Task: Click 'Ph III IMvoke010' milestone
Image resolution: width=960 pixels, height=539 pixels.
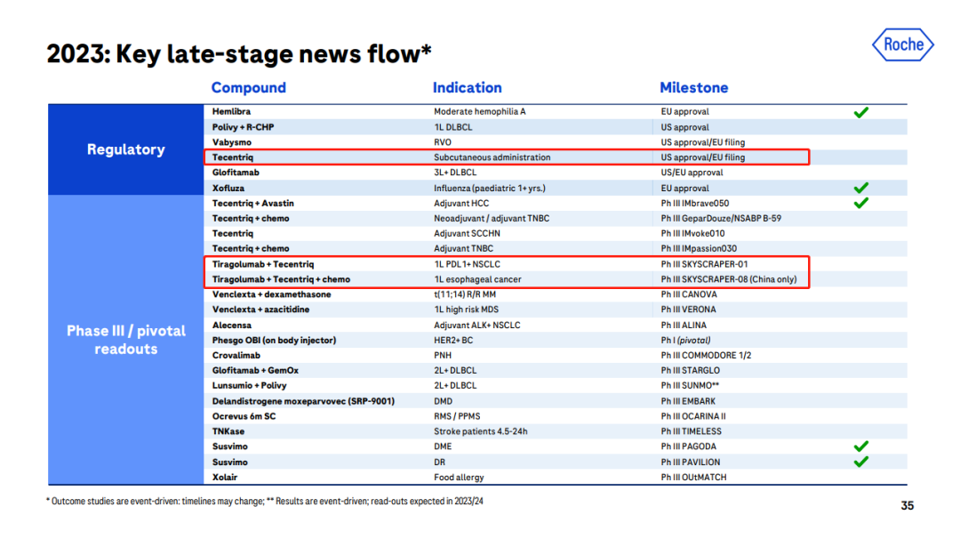Action: 692,233
